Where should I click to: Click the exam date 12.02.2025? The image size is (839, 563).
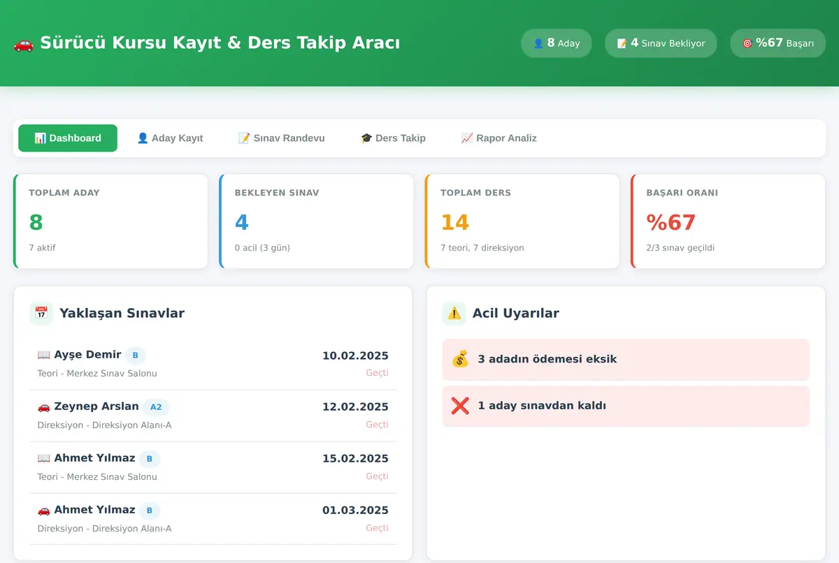pos(355,407)
